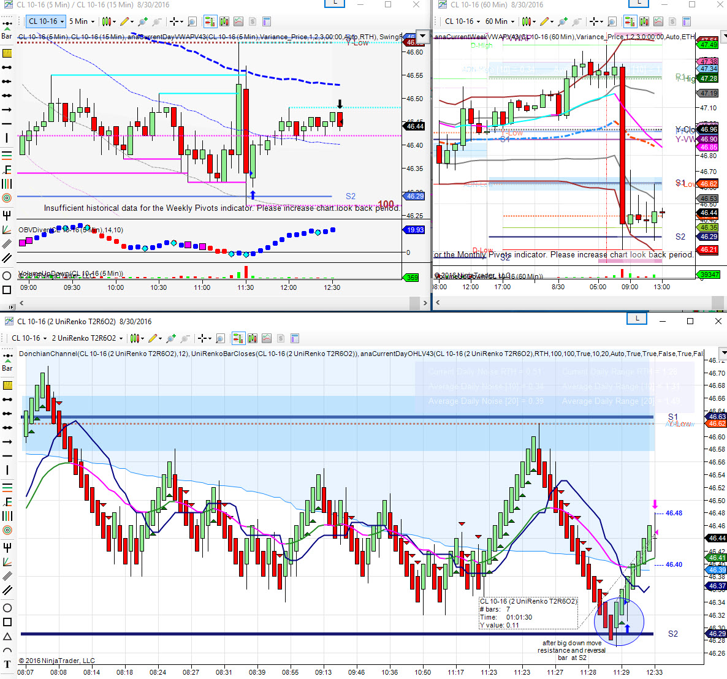
Task: Expand chart style dropdown in 5 Min chart
Action: [113, 22]
